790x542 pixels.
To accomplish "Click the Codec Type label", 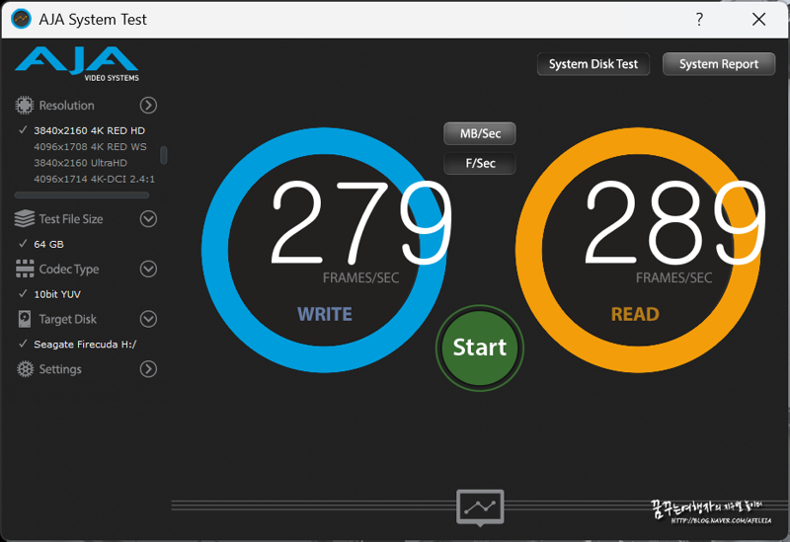I will 69,269.
